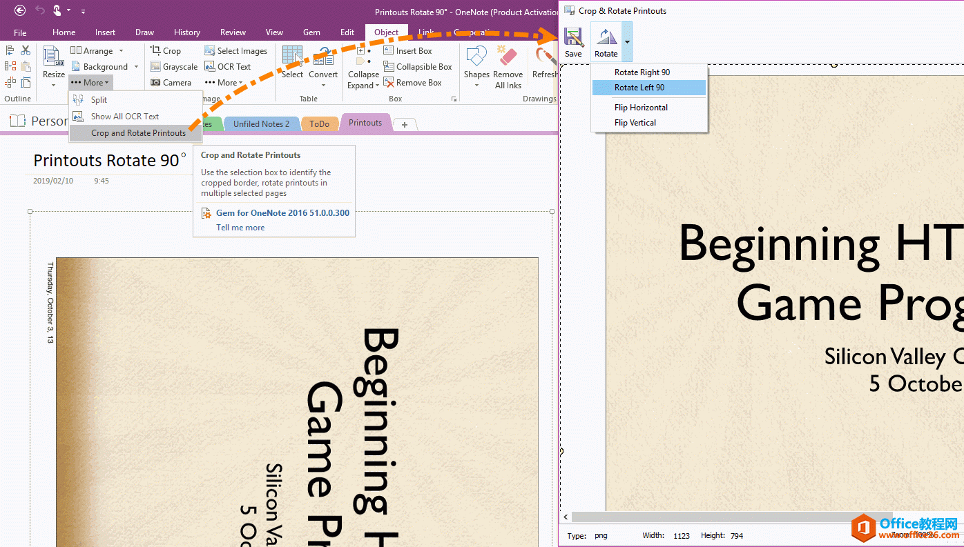This screenshot has height=547, width=964.
Task: Click the notebook icon beside Person
Action: click(17, 121)
